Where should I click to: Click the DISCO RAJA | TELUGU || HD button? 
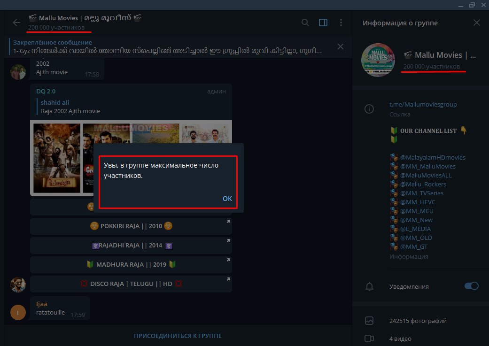(131, 284)
